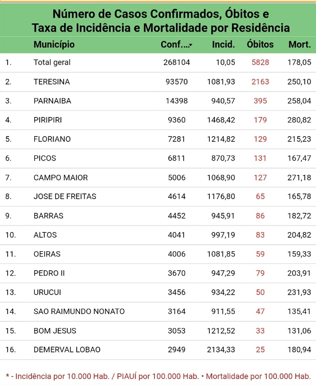Click the DEMERVAL LOBAO municipality name

pyautogui.click(x=67, y=350)
